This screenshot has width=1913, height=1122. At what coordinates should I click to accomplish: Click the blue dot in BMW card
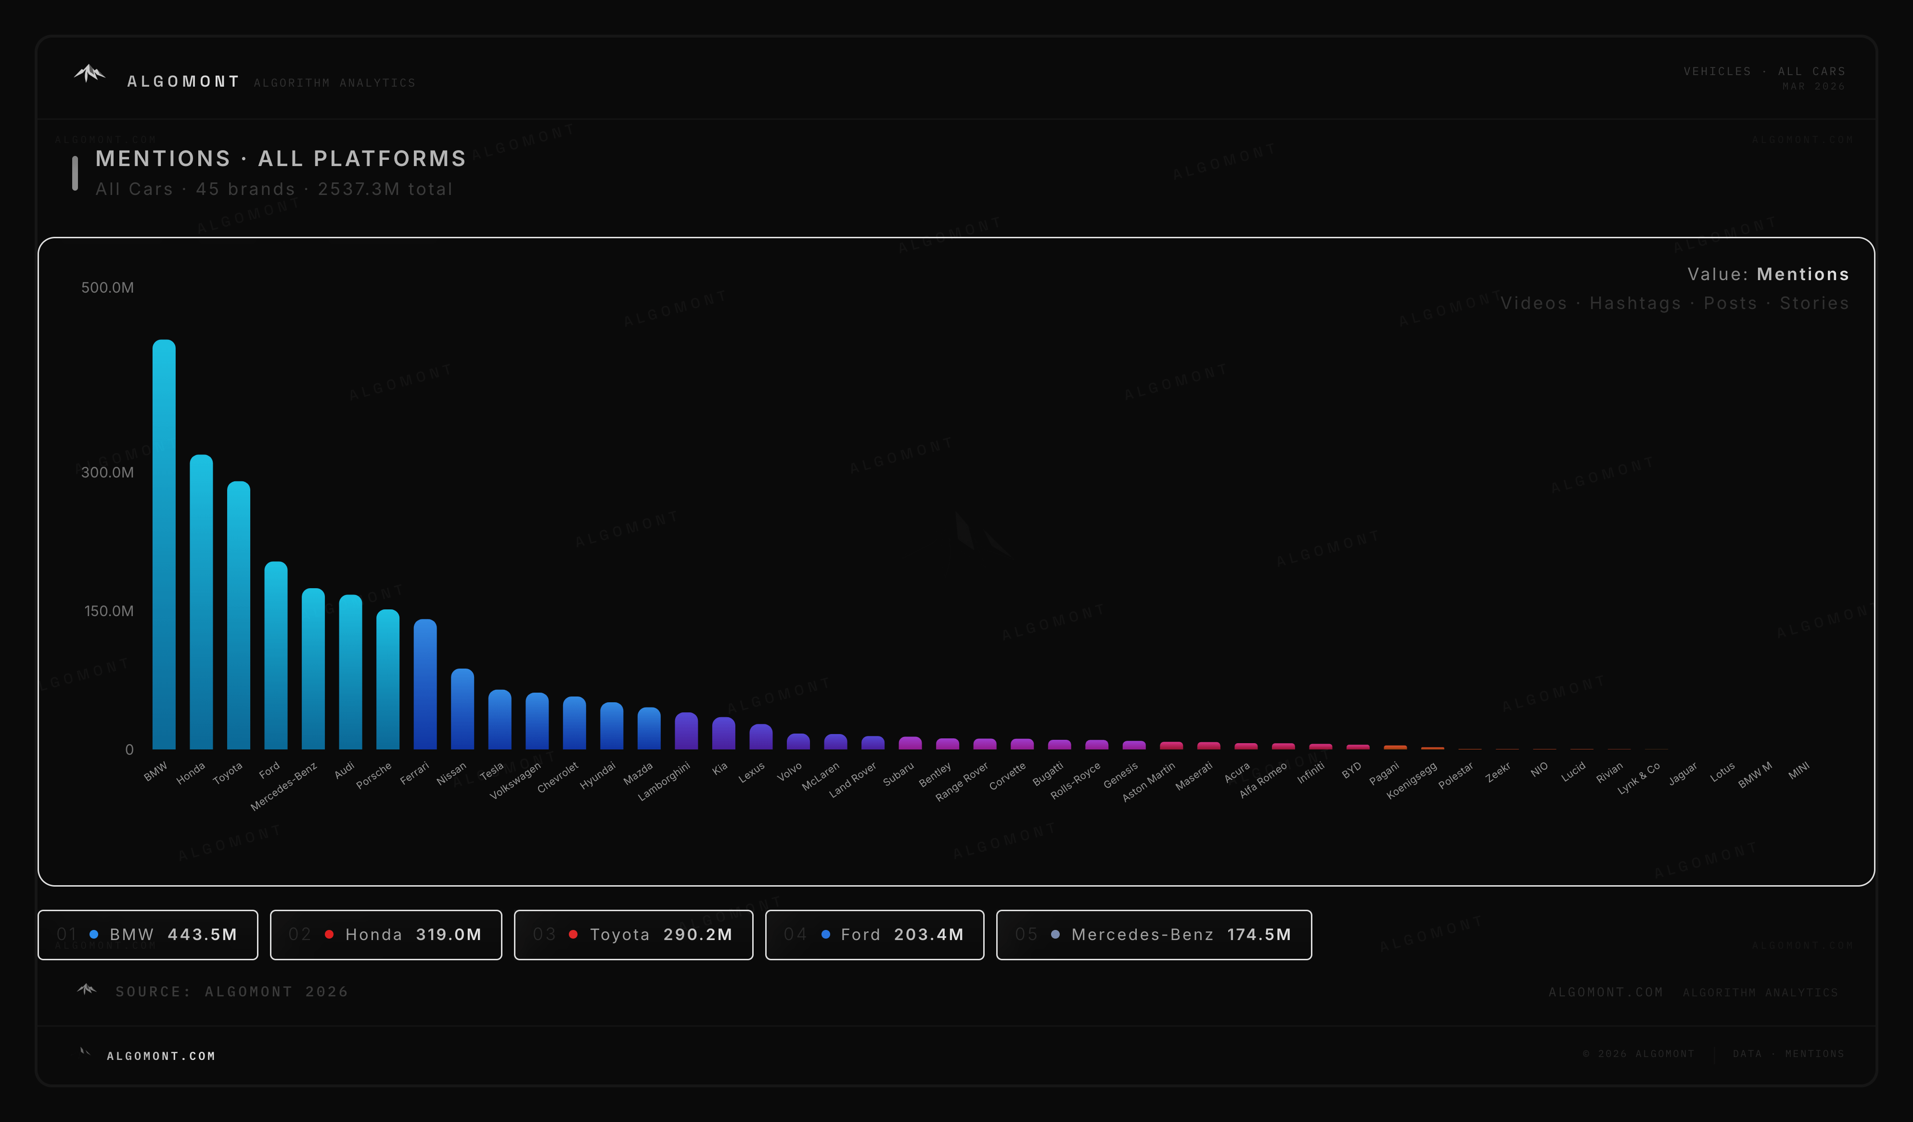click(94, 934)
